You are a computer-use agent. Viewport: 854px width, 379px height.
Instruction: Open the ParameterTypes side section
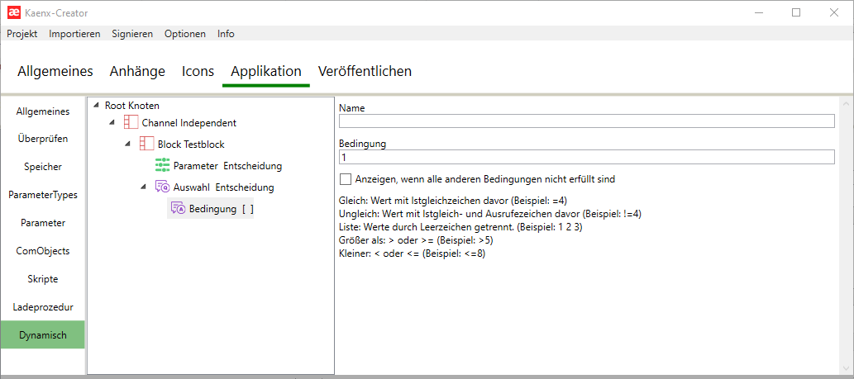pos(43,195)
